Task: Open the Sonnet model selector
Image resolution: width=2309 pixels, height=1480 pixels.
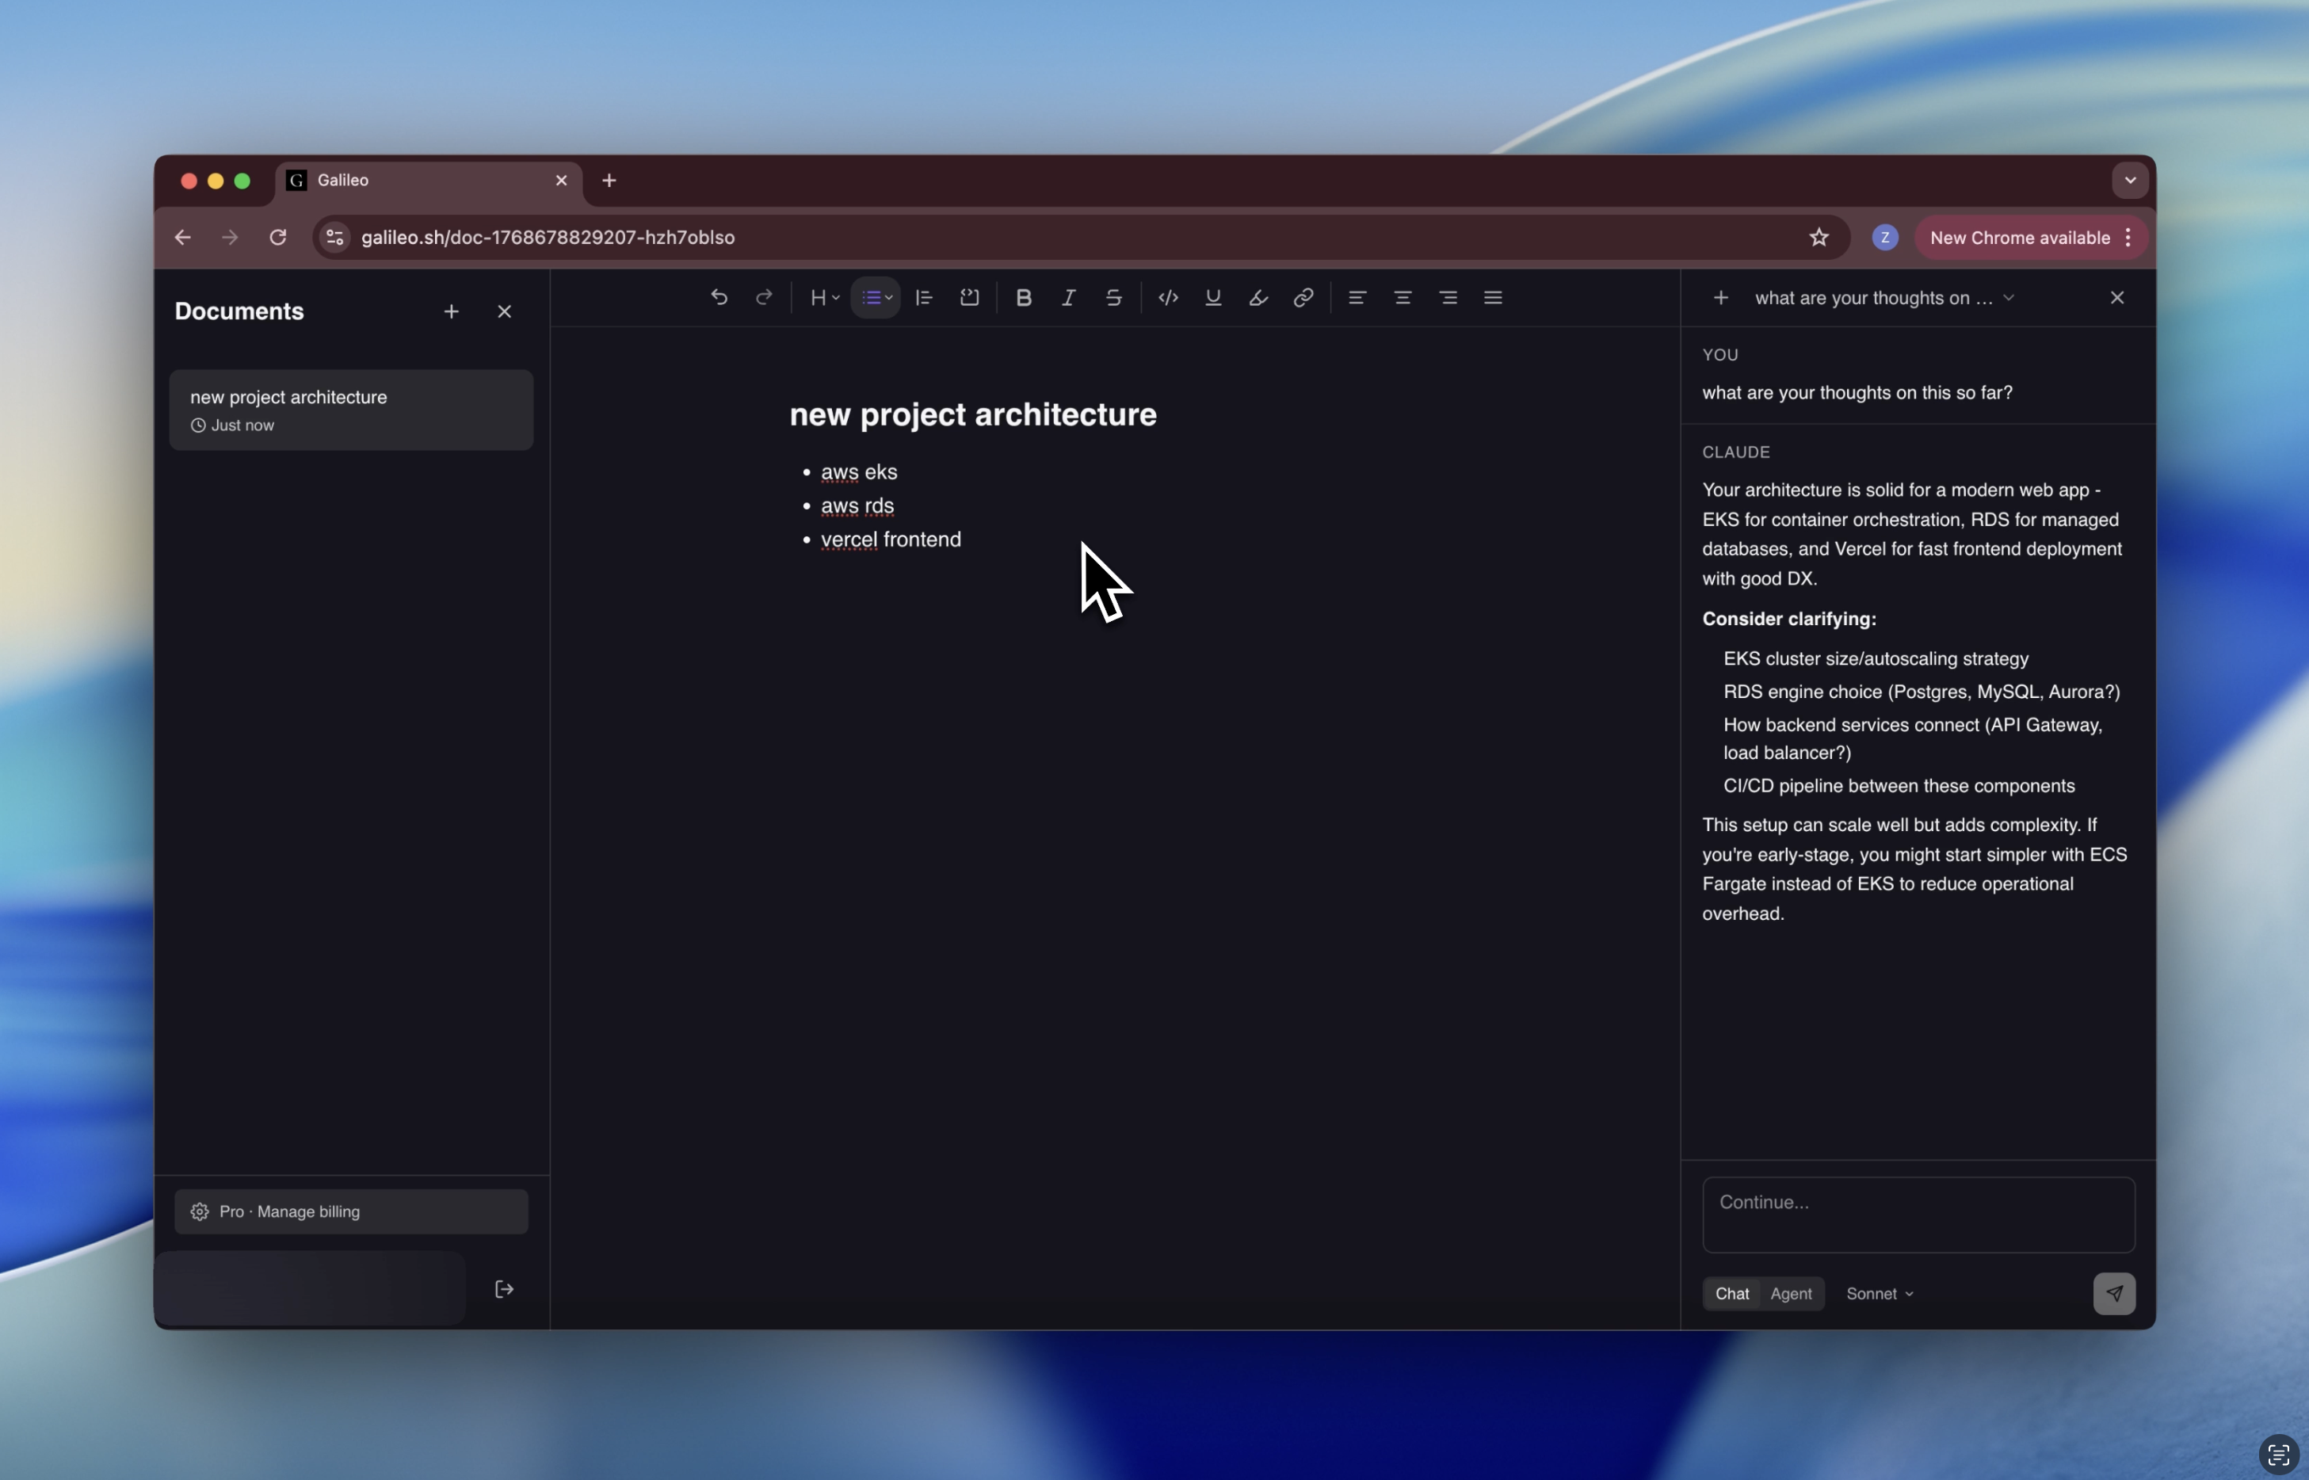Action: 1879,1294
